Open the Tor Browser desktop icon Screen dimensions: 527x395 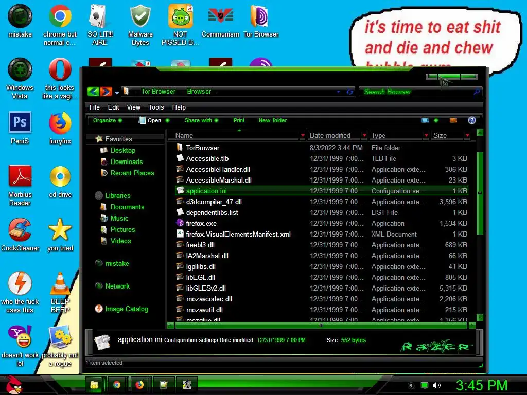(261, 21)
